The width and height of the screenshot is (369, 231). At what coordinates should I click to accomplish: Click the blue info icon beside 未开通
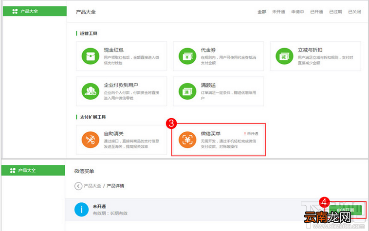81,210
